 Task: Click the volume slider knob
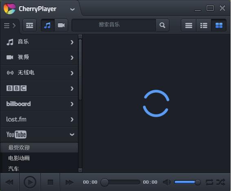point(198,182)
